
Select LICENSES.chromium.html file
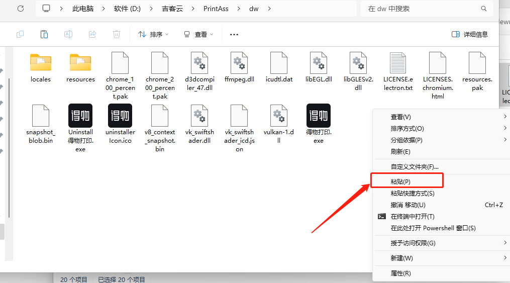pyautogui.click(x=438, y=76)
